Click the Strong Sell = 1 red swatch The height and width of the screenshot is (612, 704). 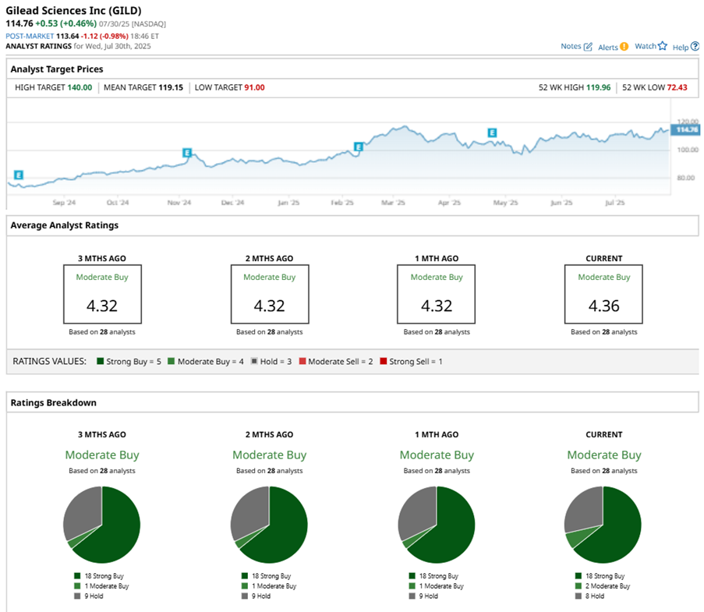(x=383, y=361)
